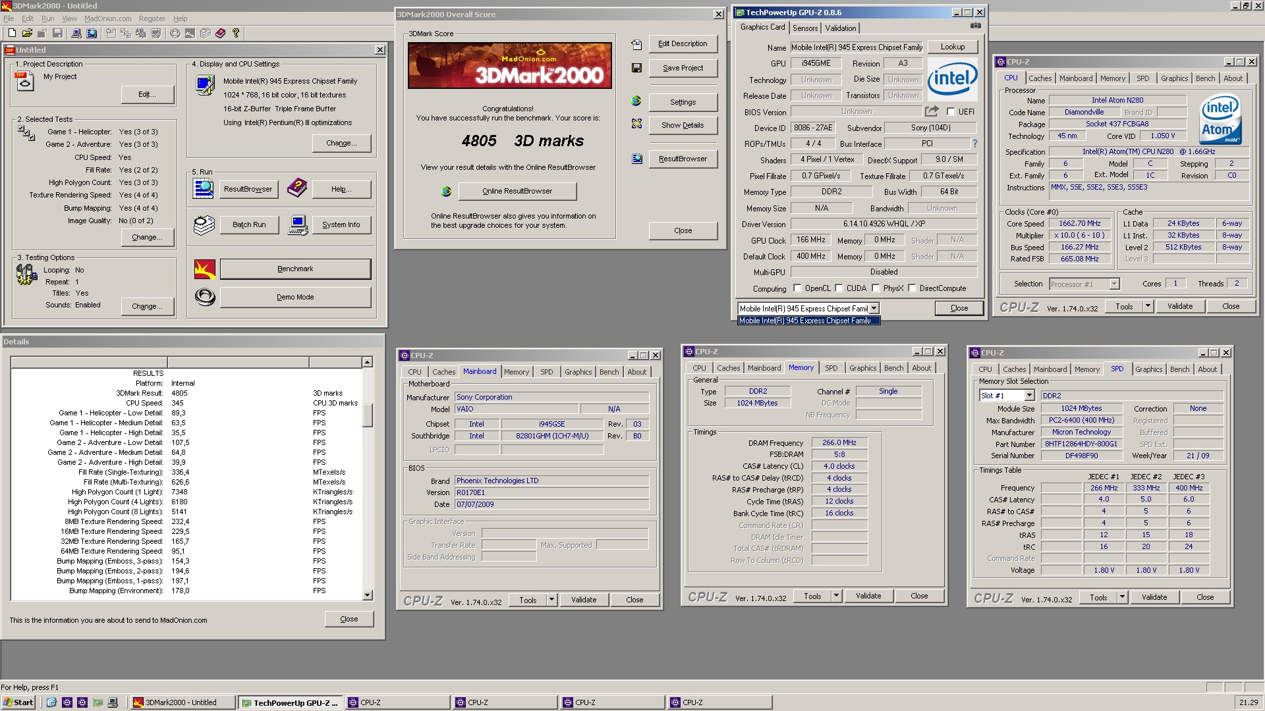
Task: Click the Windows Start button
Action: (18, 702)
